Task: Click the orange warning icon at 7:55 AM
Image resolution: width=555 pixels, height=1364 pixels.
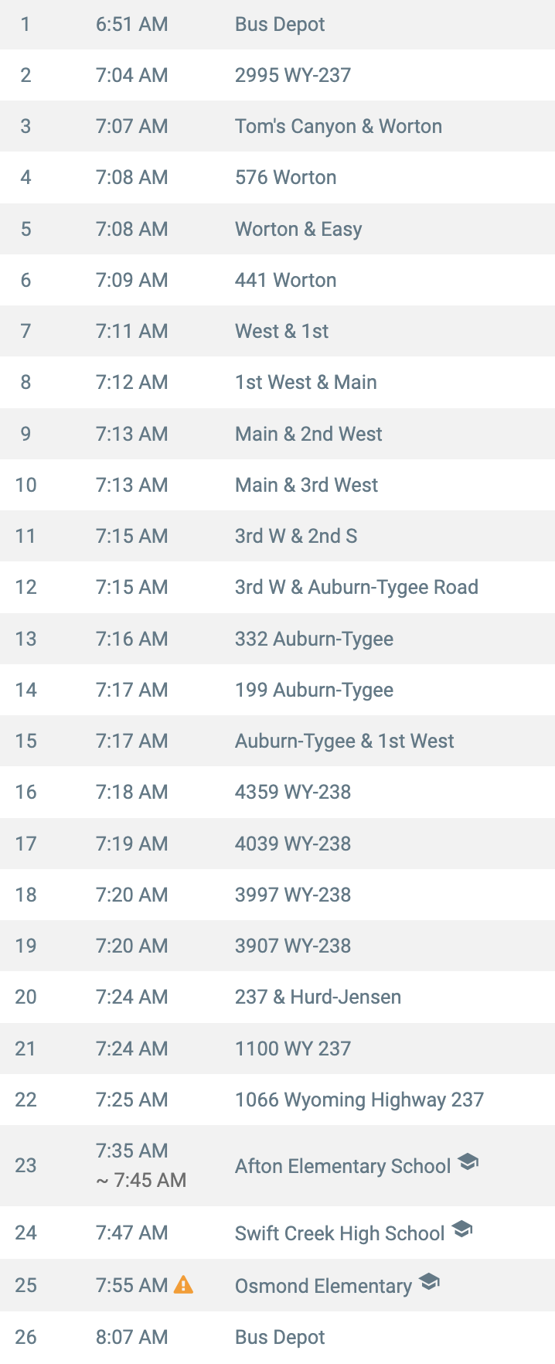Action: 184,1284
